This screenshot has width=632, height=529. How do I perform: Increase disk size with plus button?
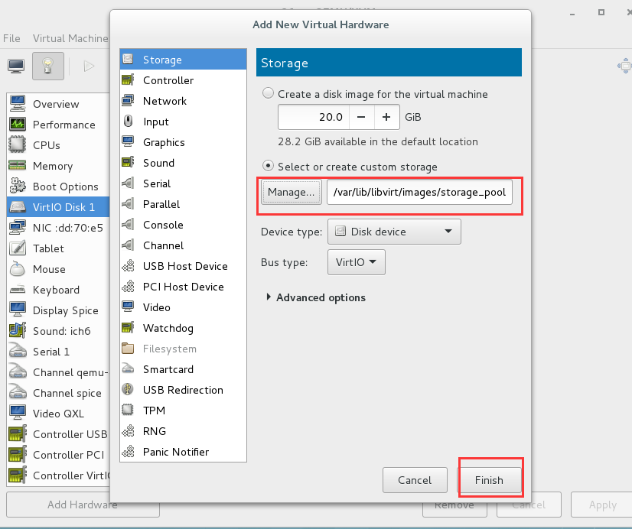[386, 117]
